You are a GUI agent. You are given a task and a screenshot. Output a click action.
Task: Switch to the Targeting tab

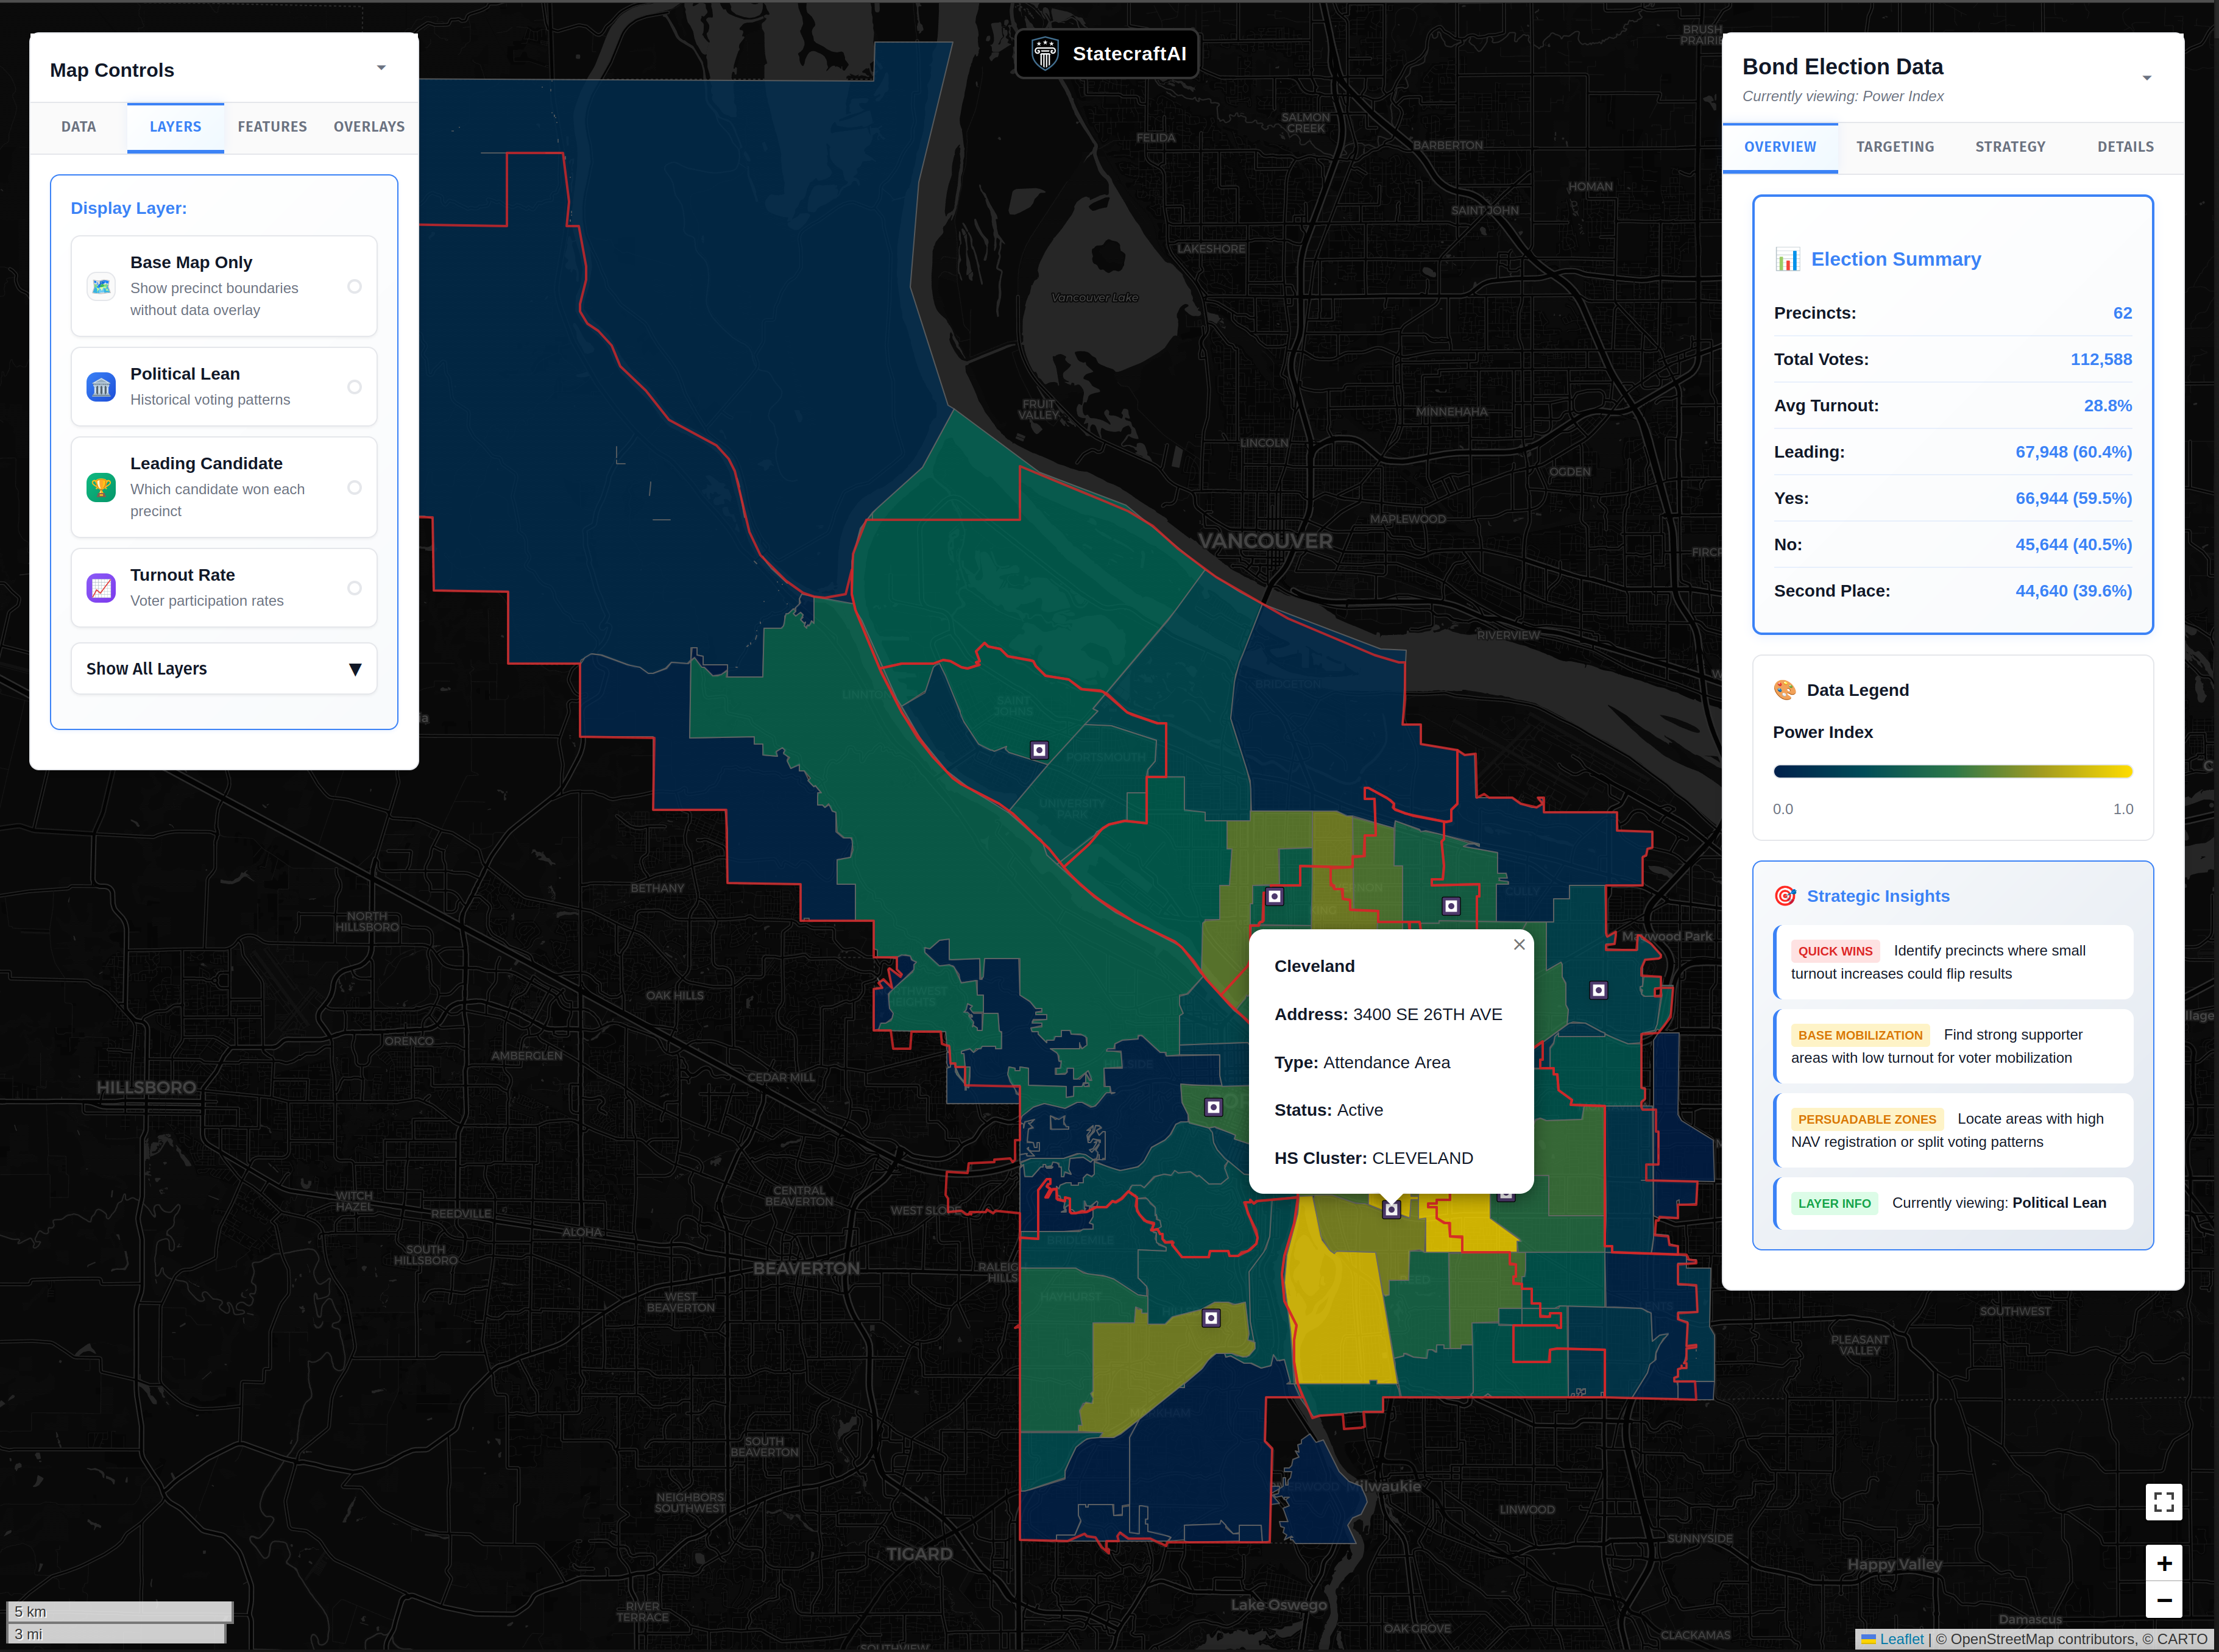tap(1894, 146)
